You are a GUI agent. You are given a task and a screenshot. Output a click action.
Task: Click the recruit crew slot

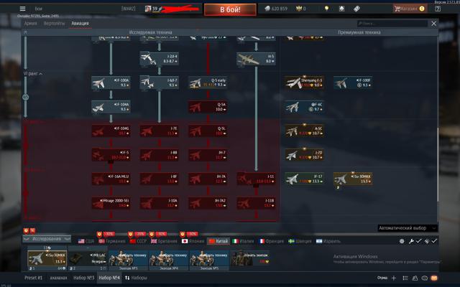click(x=249, y=258)
